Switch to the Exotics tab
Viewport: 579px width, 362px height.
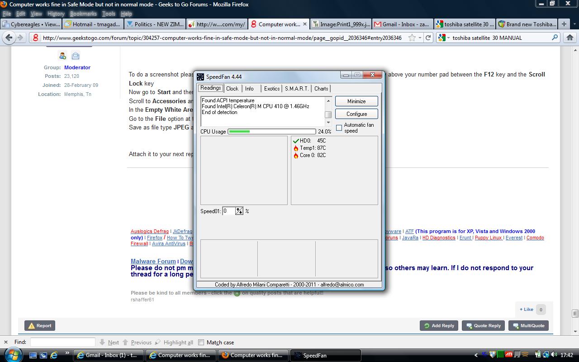[x=272, y=89]
